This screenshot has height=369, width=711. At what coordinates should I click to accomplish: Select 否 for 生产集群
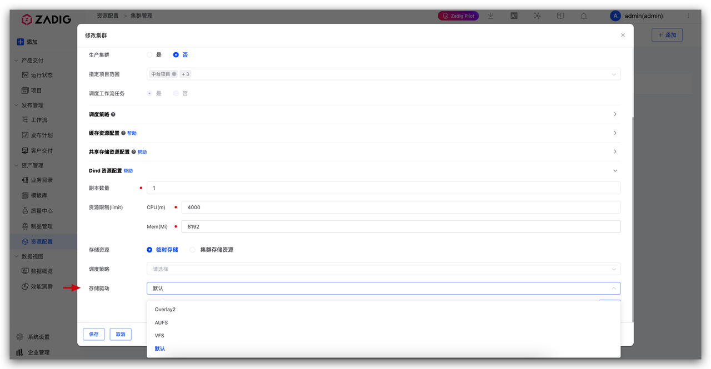coord(176,55)
